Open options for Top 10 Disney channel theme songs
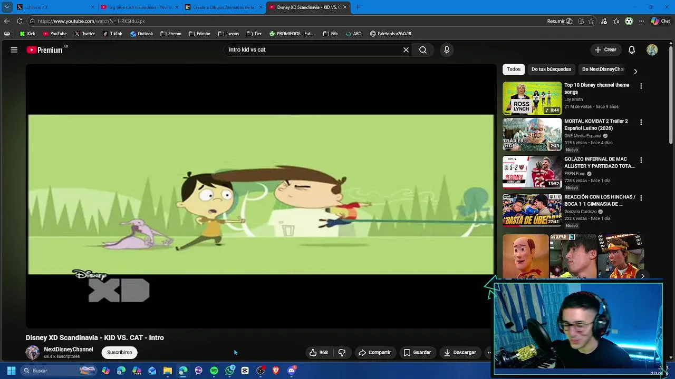Screen dimensions: 675x379 click(641, 86)
